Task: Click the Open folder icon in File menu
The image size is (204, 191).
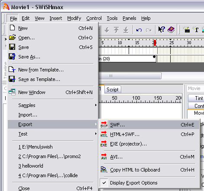Action: [x=12, y=37]
